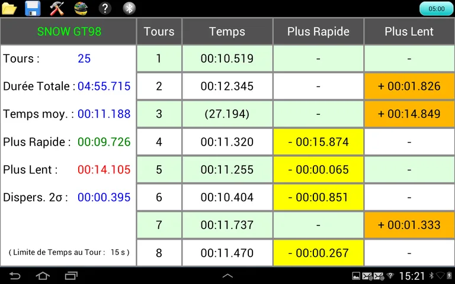Select lap number 1 cell
Image resolution: width=455 pixels, height=284 pixels.
tap(159, 59)
